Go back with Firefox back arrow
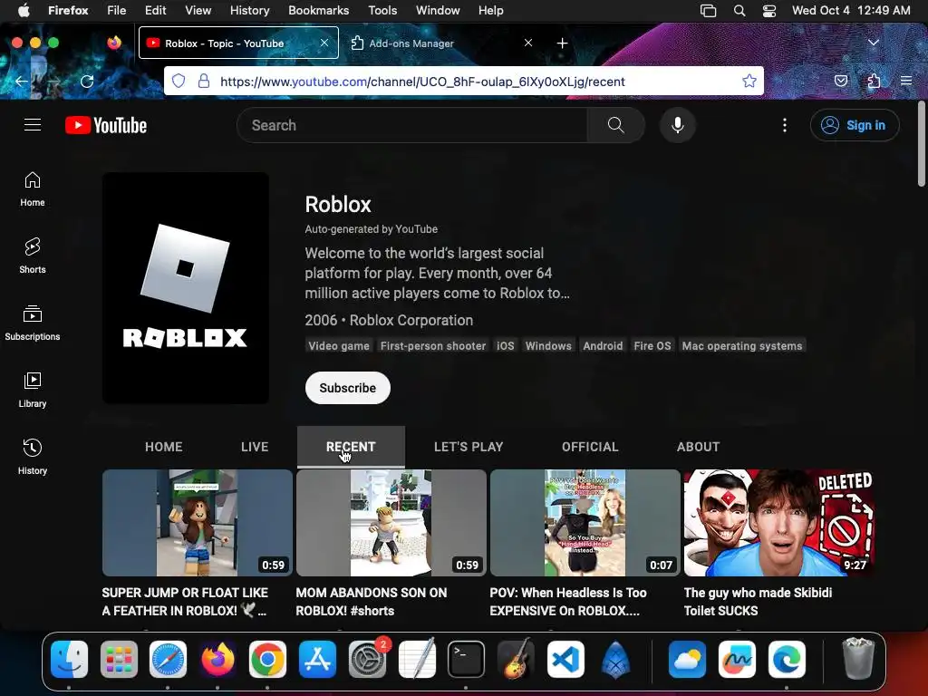This screenshot has height=696, width=928. tap(22, 81)
